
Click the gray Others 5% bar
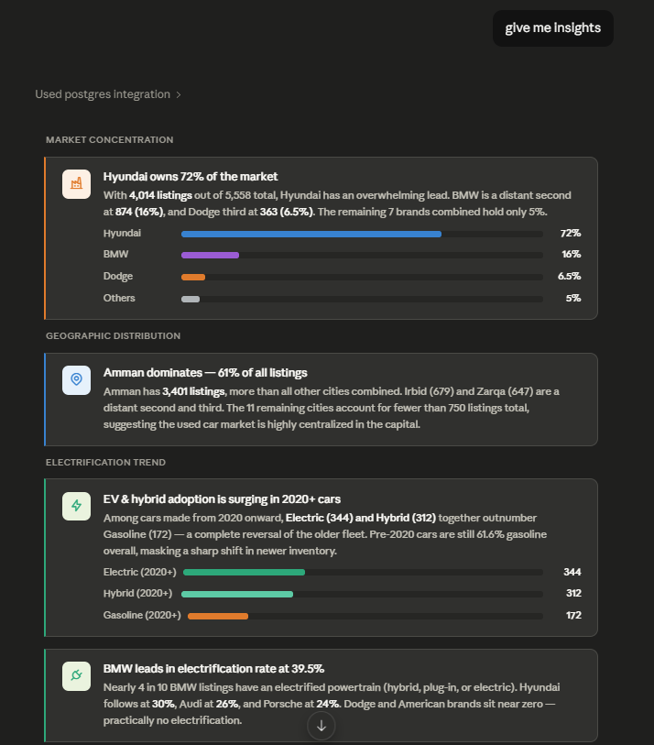(x=190, y=299)
